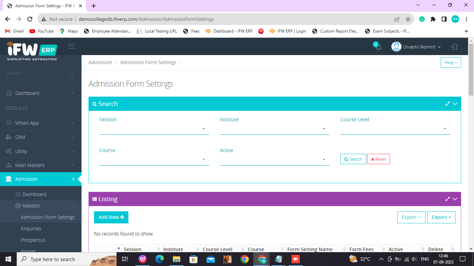Open the Course Level dropdown
474x266 pixels.
[395, 129]
